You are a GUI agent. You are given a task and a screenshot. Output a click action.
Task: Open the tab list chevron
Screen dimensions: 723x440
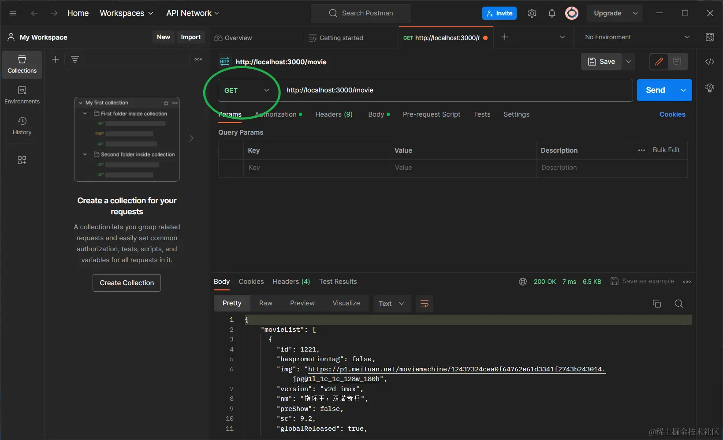coord(562,37)
